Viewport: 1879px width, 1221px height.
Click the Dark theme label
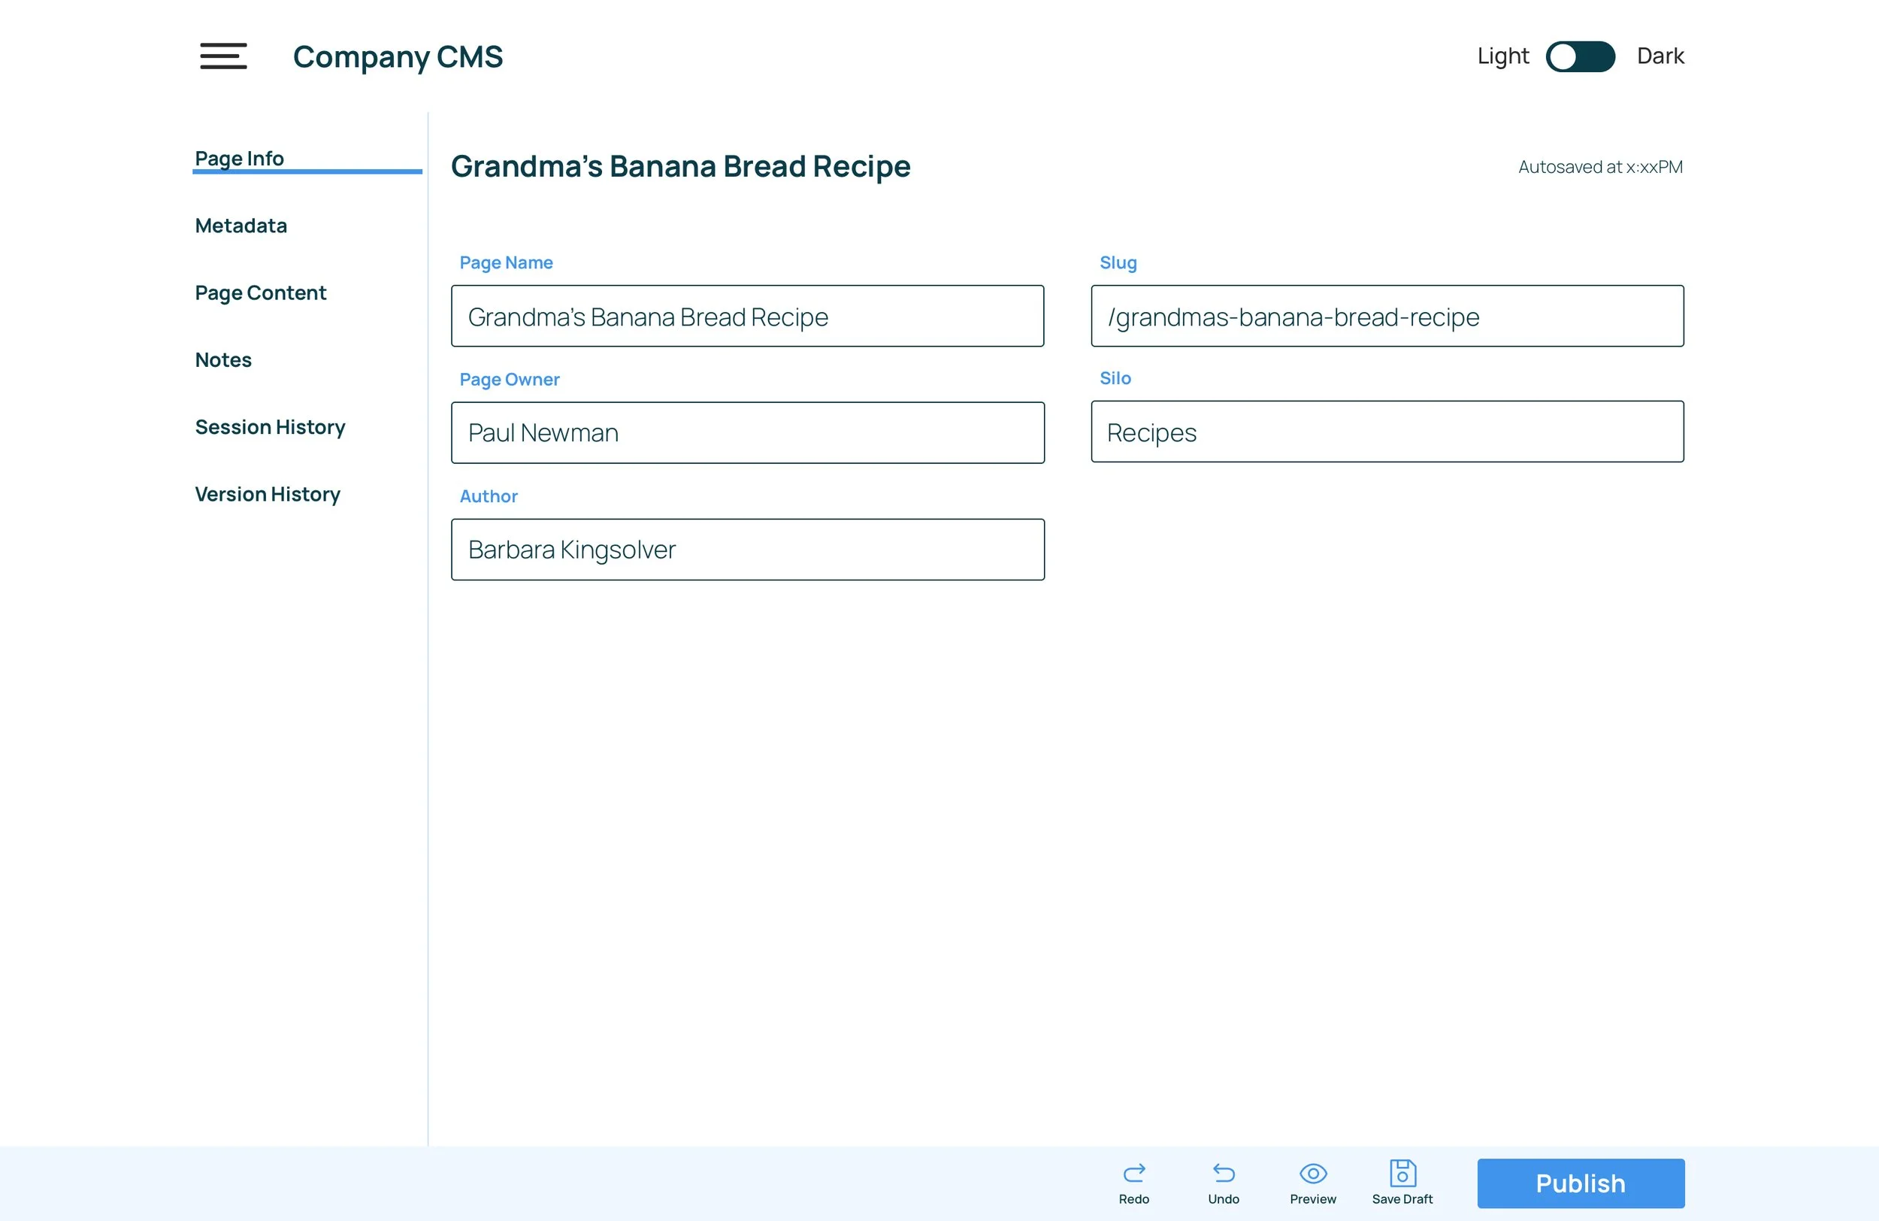[1660, 56]
